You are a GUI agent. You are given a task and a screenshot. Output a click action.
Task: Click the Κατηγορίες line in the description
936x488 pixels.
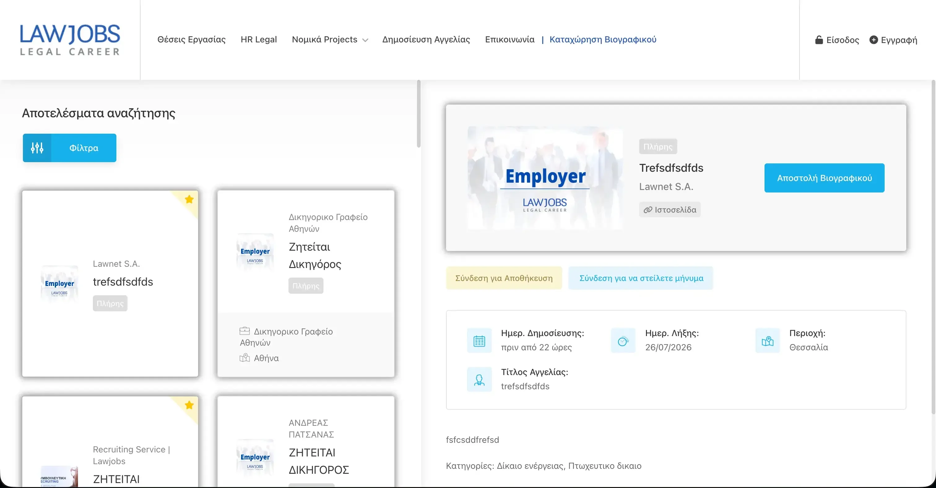pyautogui.click(x=544, y=466)
